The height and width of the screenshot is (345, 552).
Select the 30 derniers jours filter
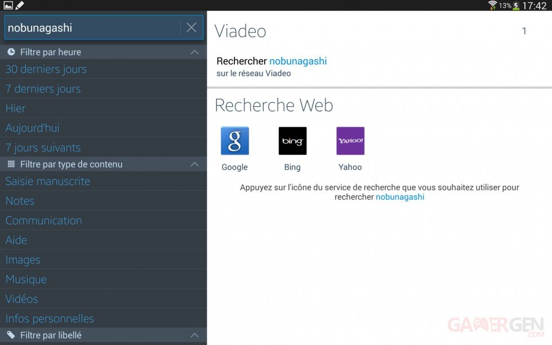click(46, 69)
